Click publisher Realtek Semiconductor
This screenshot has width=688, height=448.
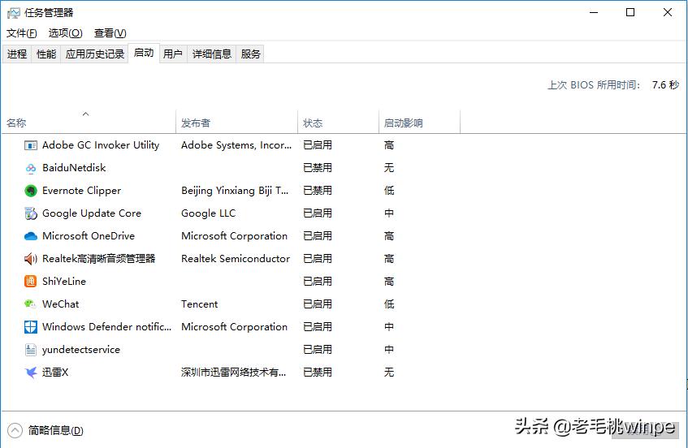click(x=236, y=259)
